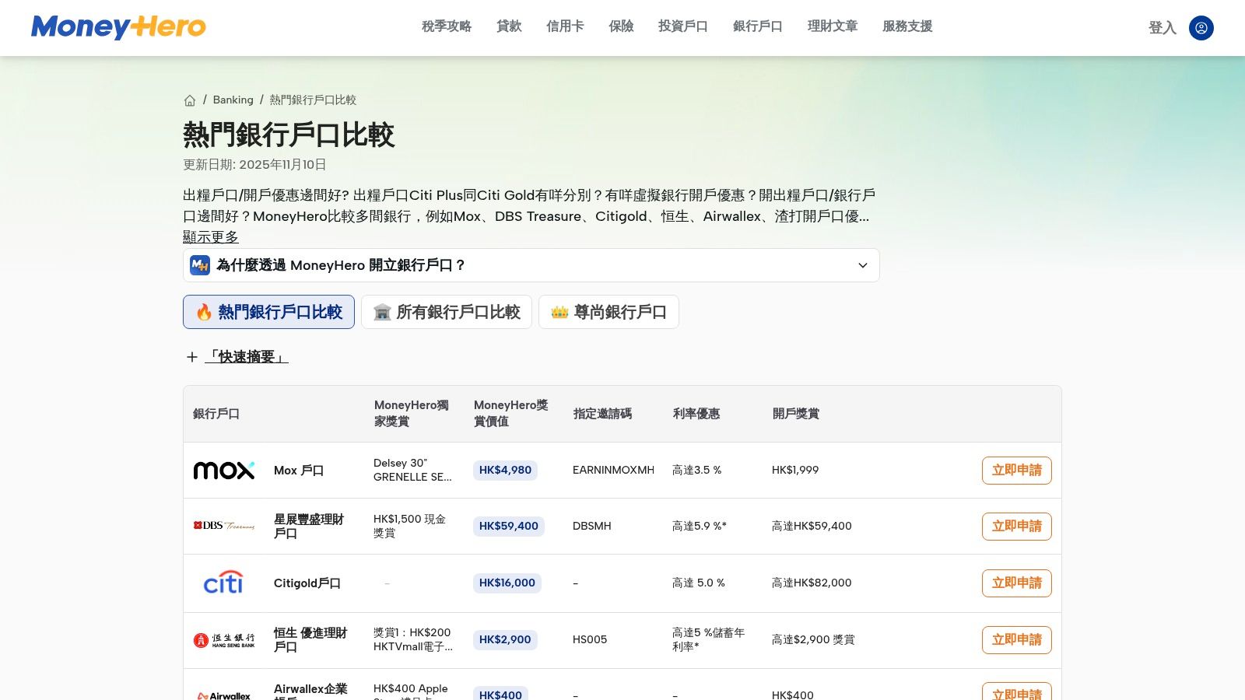Viewport: 1245px width, 700px height.
Task: Click the 高達3.5 % interest rate cell
Action: tap(697, 471)
